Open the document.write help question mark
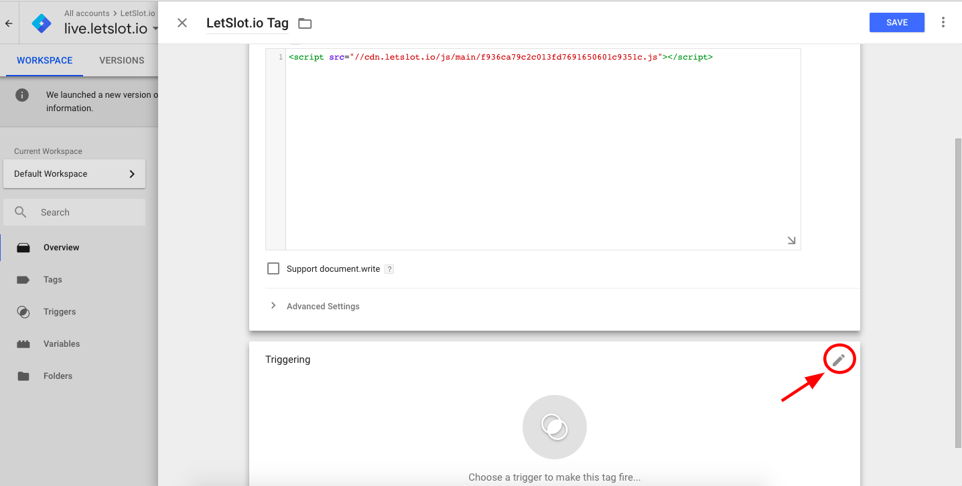The width and height of the screenshot is (962, 486). pyautogui.click(x=389, y=269)
